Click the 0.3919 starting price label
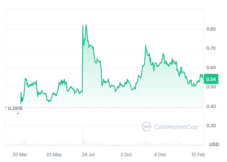Image resolution: width=227 pixels, height=162 pixels. (x=15, y=108)
